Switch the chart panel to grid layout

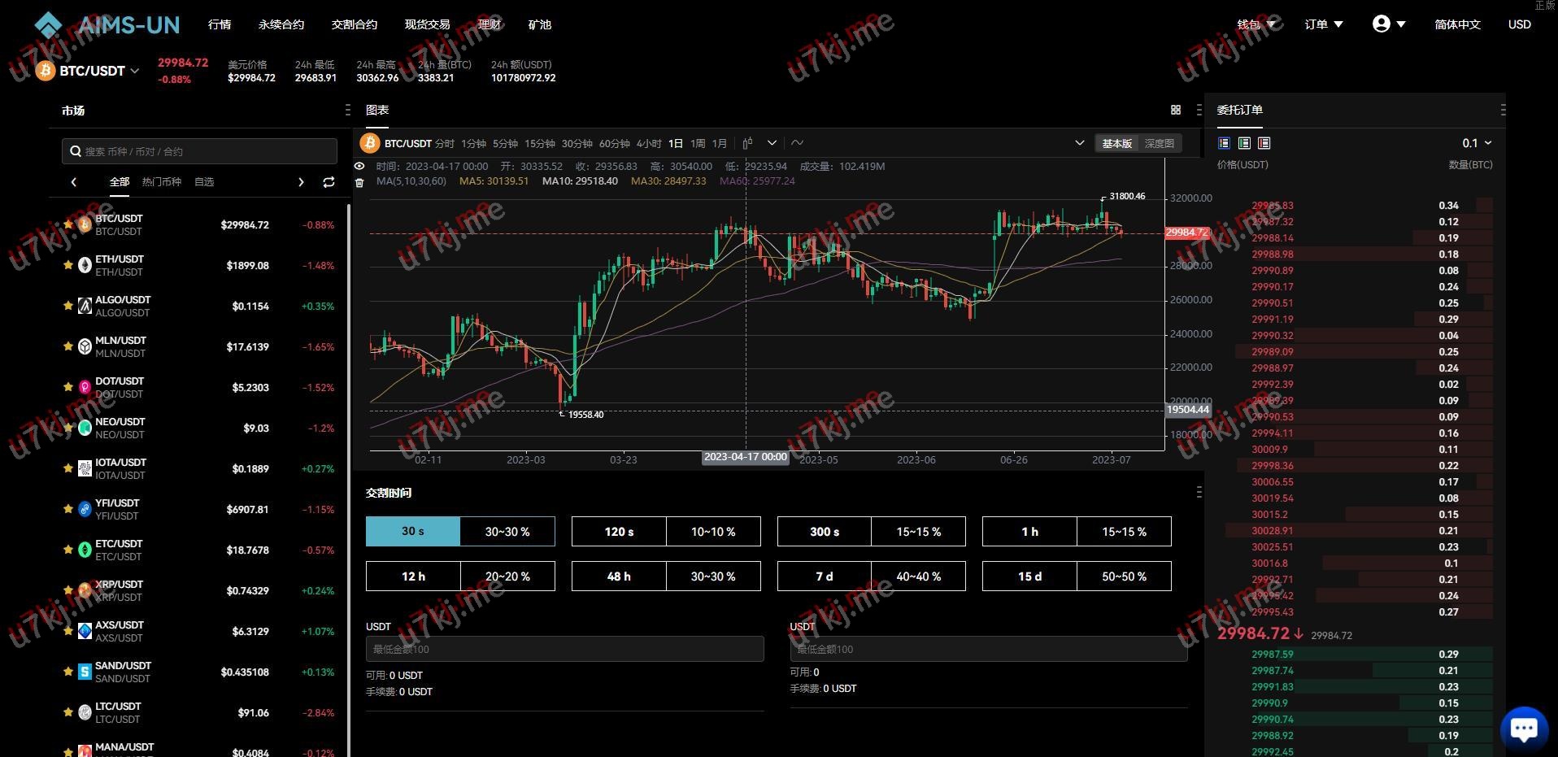coord(1175,110)
